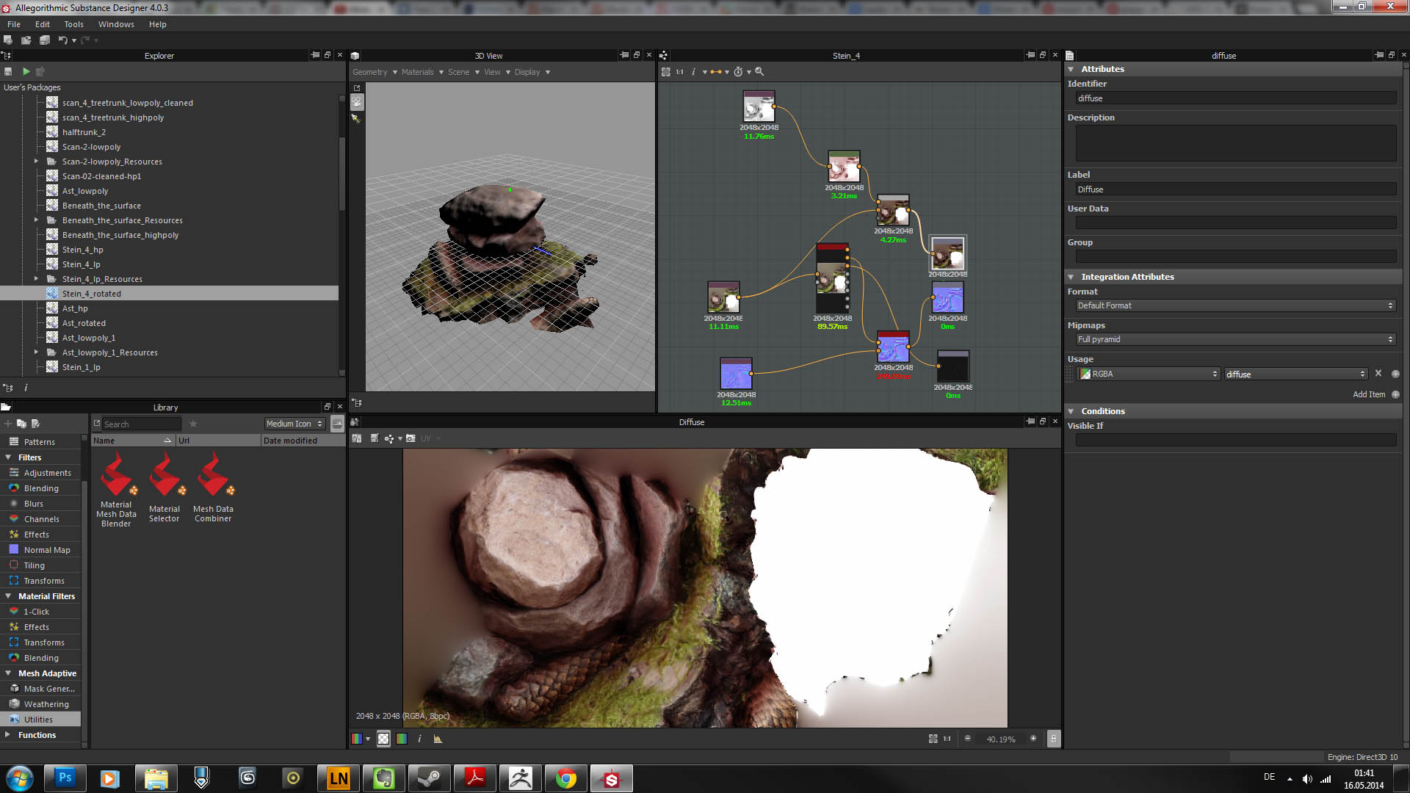This screenshot has height=793, width=1410.
Task: Open Photoshop from the Windows taskbar
Action: coord(65,778)
